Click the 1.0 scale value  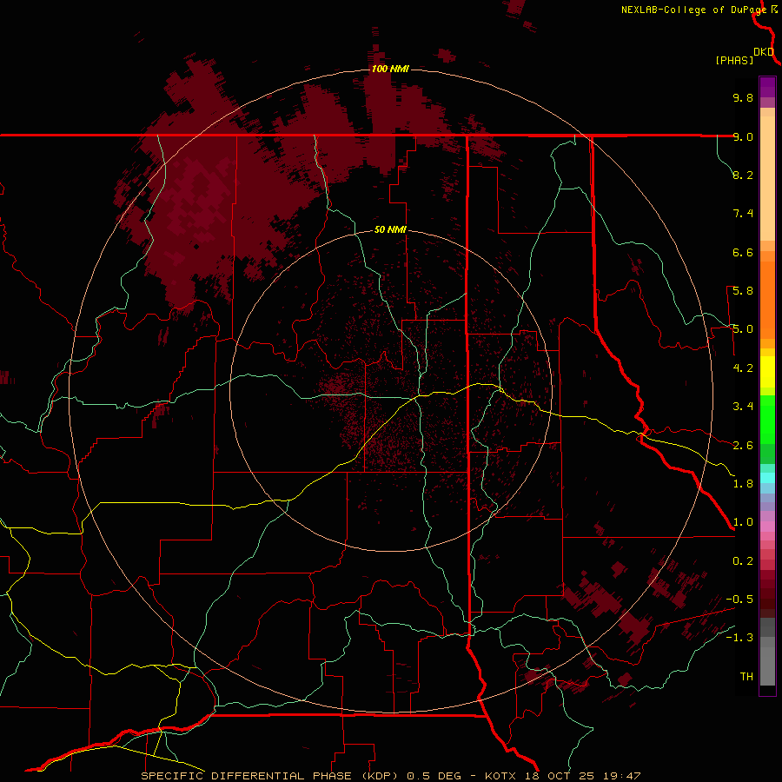click(x=743, y=522)
